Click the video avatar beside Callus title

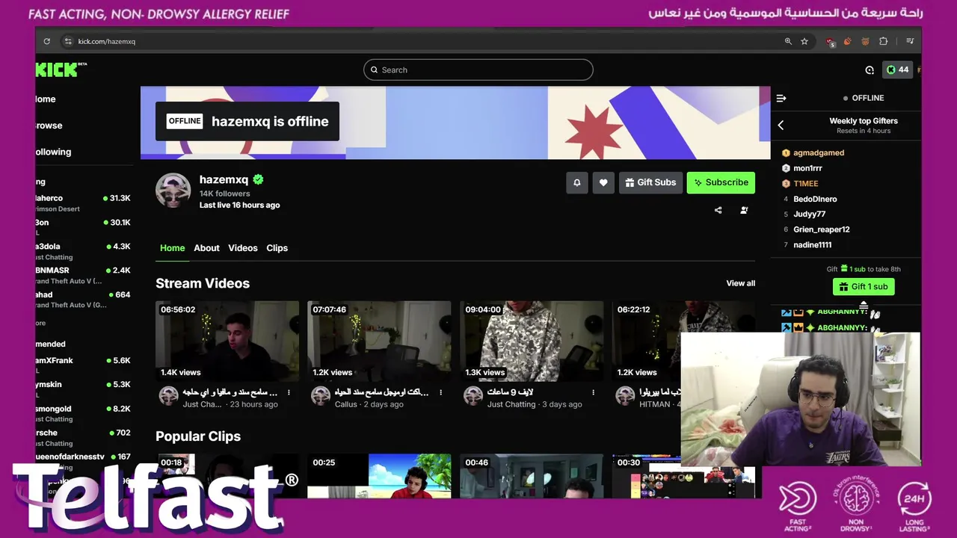coord(321,396)
